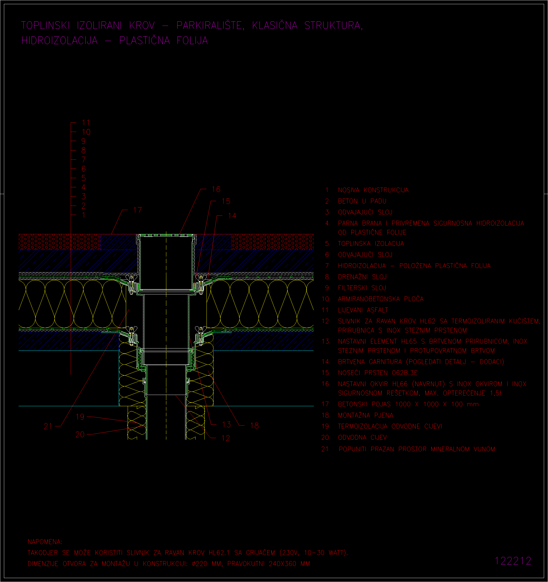
Task: Click the 'NAPOMENA:' heading
Action: click(x=45, y=542)
